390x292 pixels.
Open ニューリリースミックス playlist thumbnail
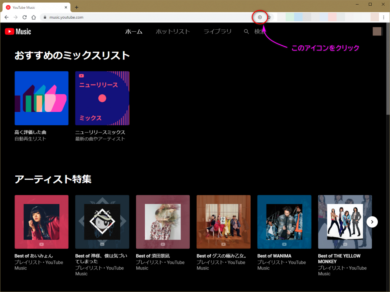(102, 98)
